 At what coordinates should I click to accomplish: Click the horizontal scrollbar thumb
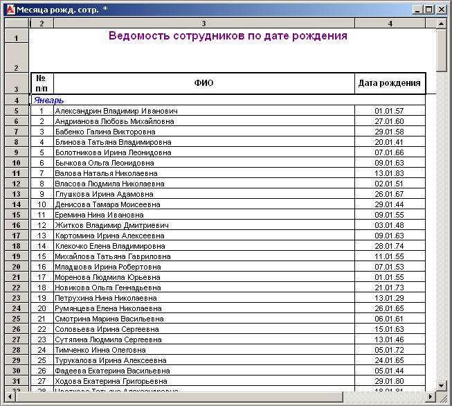point(179,396)
